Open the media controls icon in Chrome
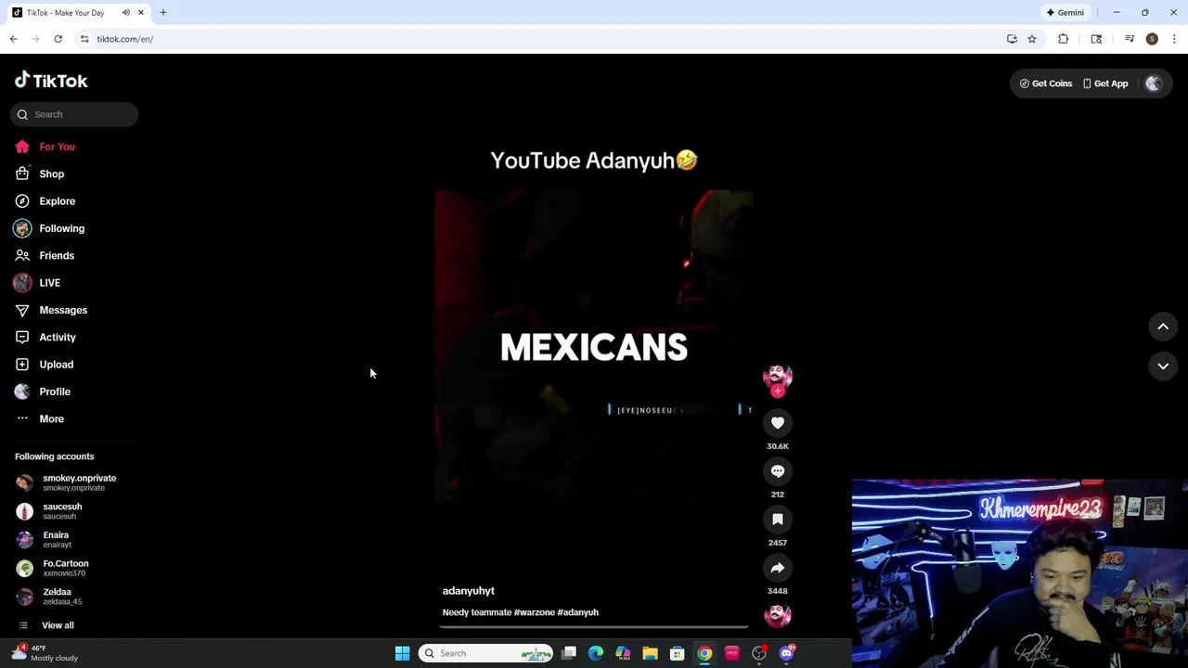The height and width of the screenshot is (668, 1188). point(1130,39)
